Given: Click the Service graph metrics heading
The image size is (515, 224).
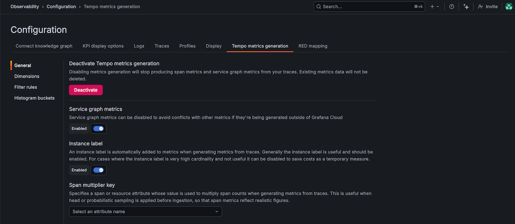Looking at the screenshot, I should click(96, 109).
